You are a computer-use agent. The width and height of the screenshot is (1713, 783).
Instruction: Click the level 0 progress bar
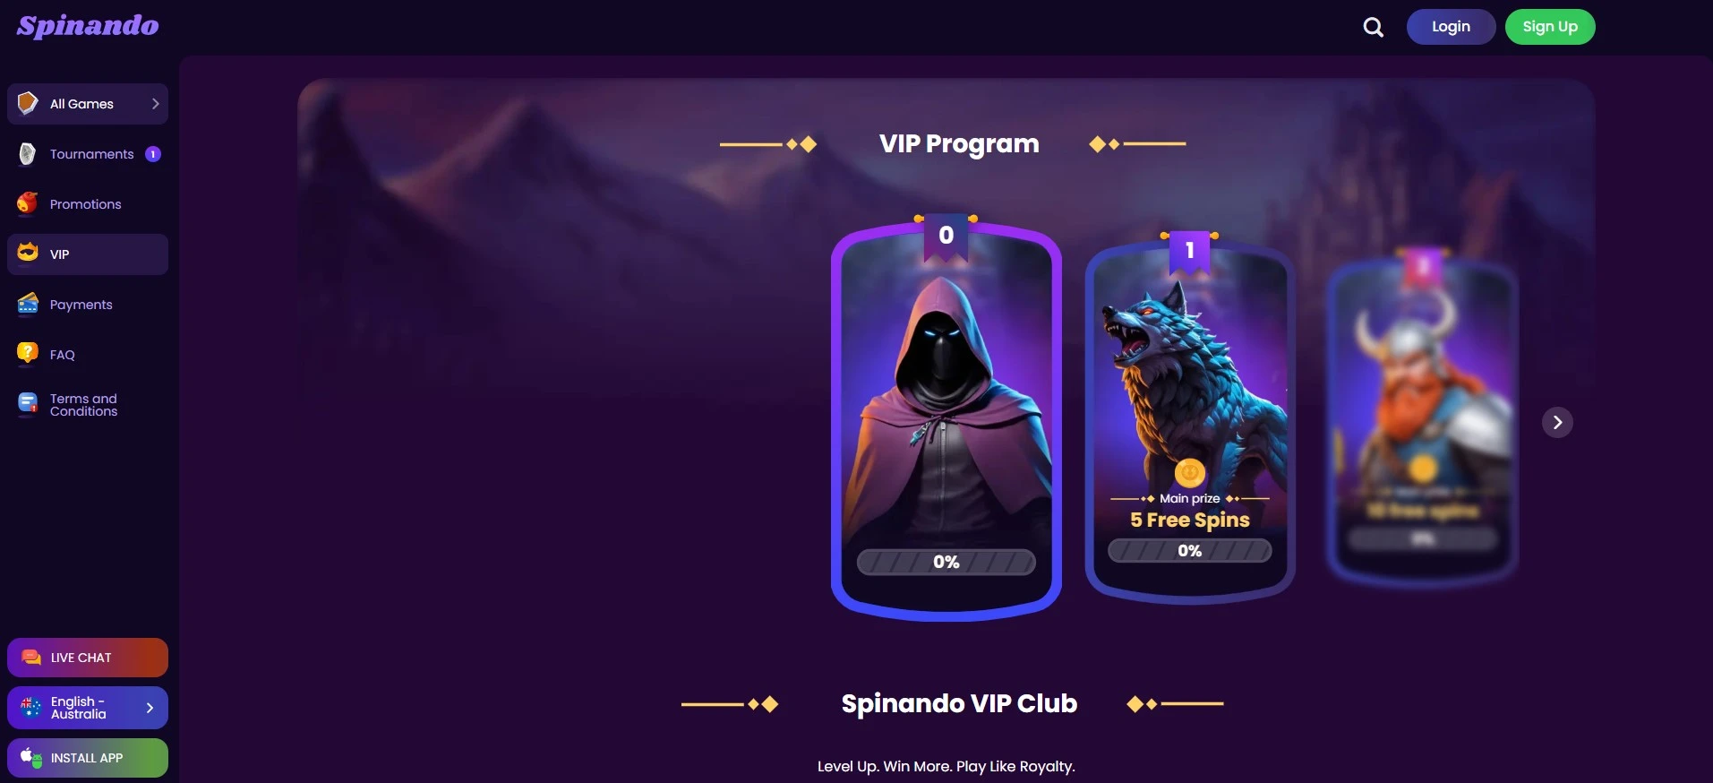point(946,562)
